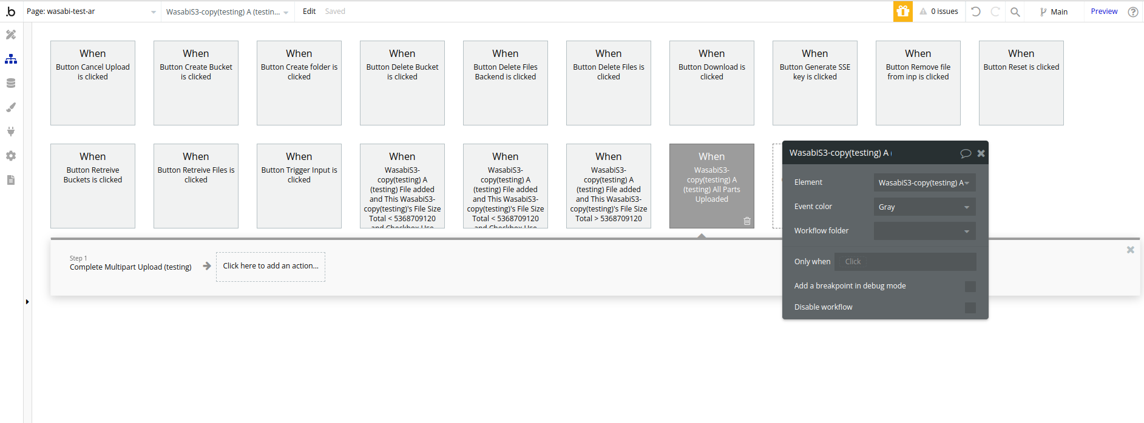The width and height of the screenshot is (1144, 423).
Task: Select the All Parts Uploaded event box
Action: tap(712, 186)
